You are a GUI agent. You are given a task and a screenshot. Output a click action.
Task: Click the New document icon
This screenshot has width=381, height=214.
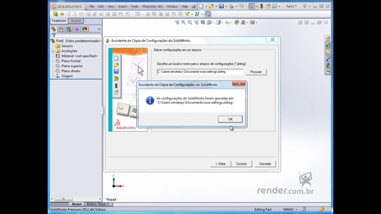(201, 7)
